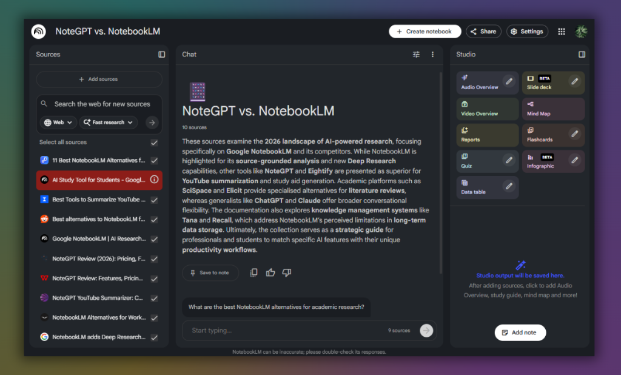Open the Web source filter dropdown
This screenshot has width=621, height=375.
tap(58, 122)
